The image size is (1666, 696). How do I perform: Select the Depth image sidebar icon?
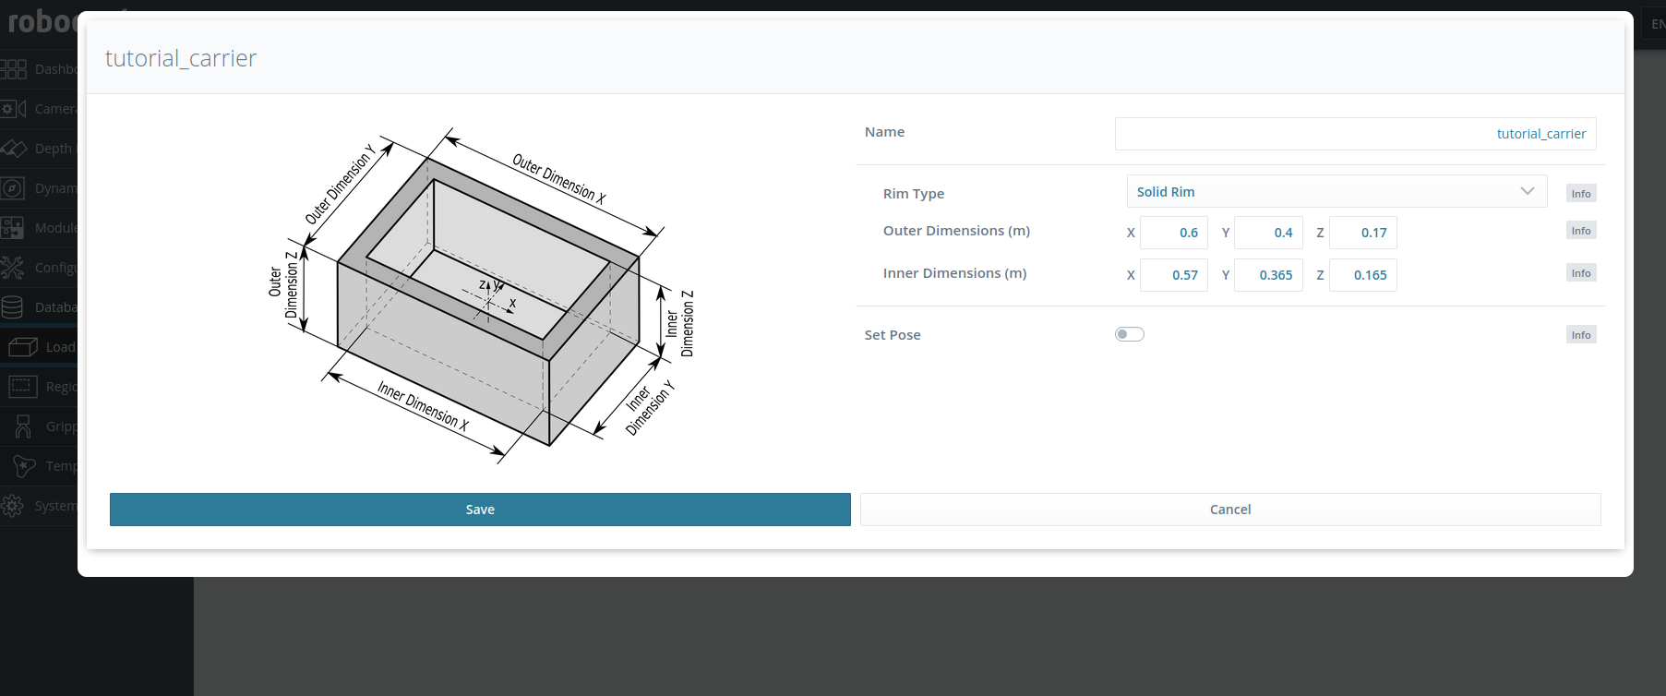pyautogui.click(x=14, y=149)
